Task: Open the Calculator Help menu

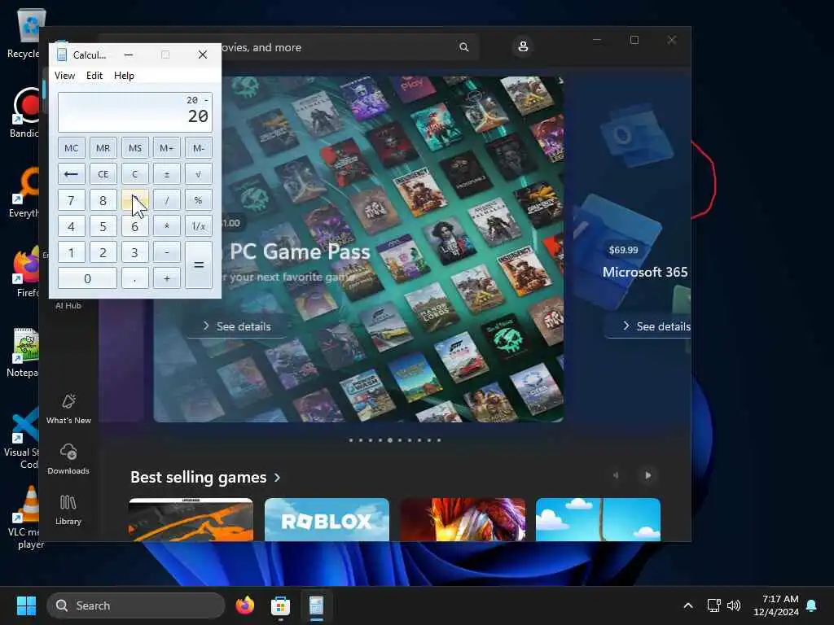Action: tap(124, 76)
